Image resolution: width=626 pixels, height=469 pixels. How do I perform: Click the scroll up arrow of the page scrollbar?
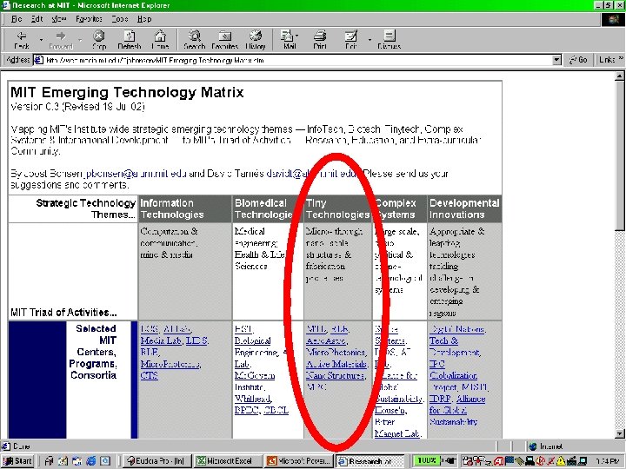point(619,76)
